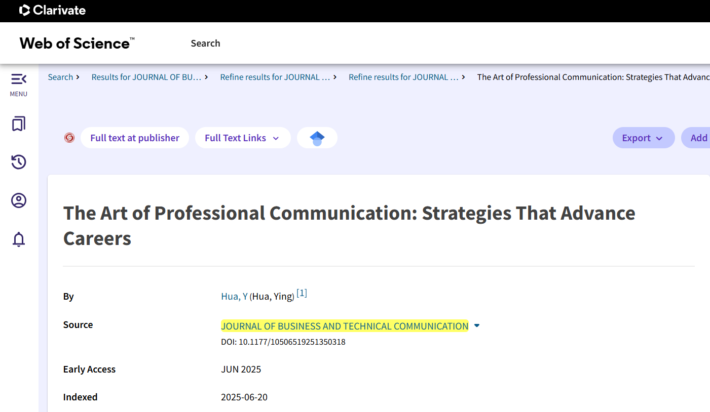Open the user profile icon in sidebar

click(19, 201)
